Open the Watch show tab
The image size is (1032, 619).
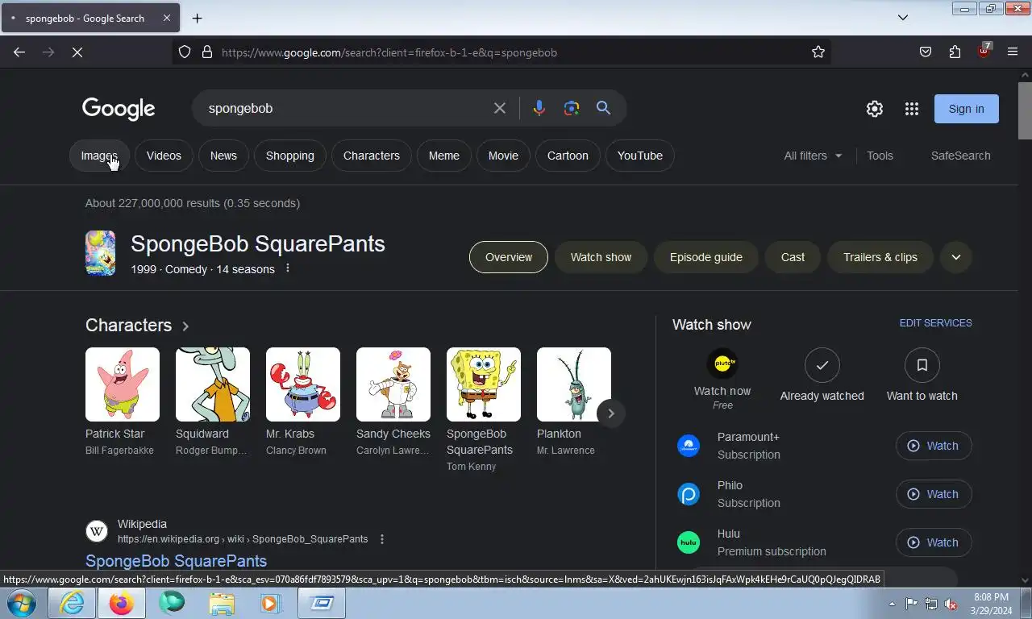(x=601, y=257)
